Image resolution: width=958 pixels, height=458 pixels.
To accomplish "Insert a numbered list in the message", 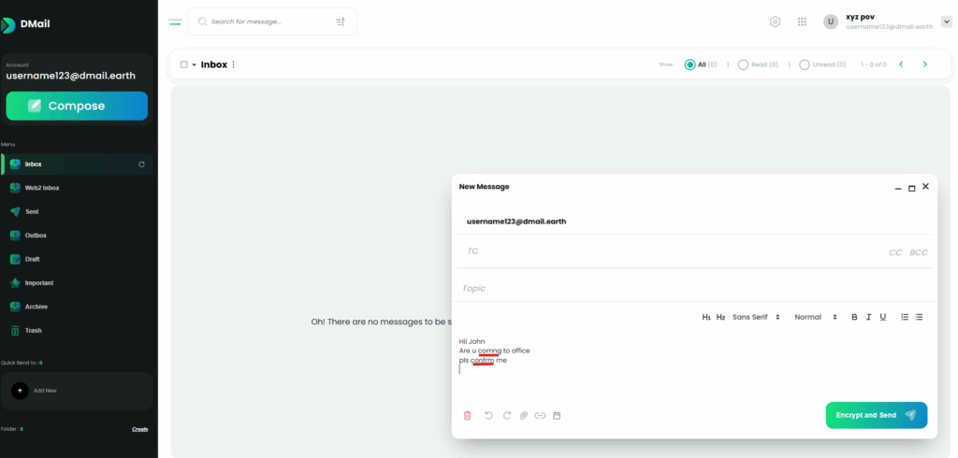I will (905, 317).
